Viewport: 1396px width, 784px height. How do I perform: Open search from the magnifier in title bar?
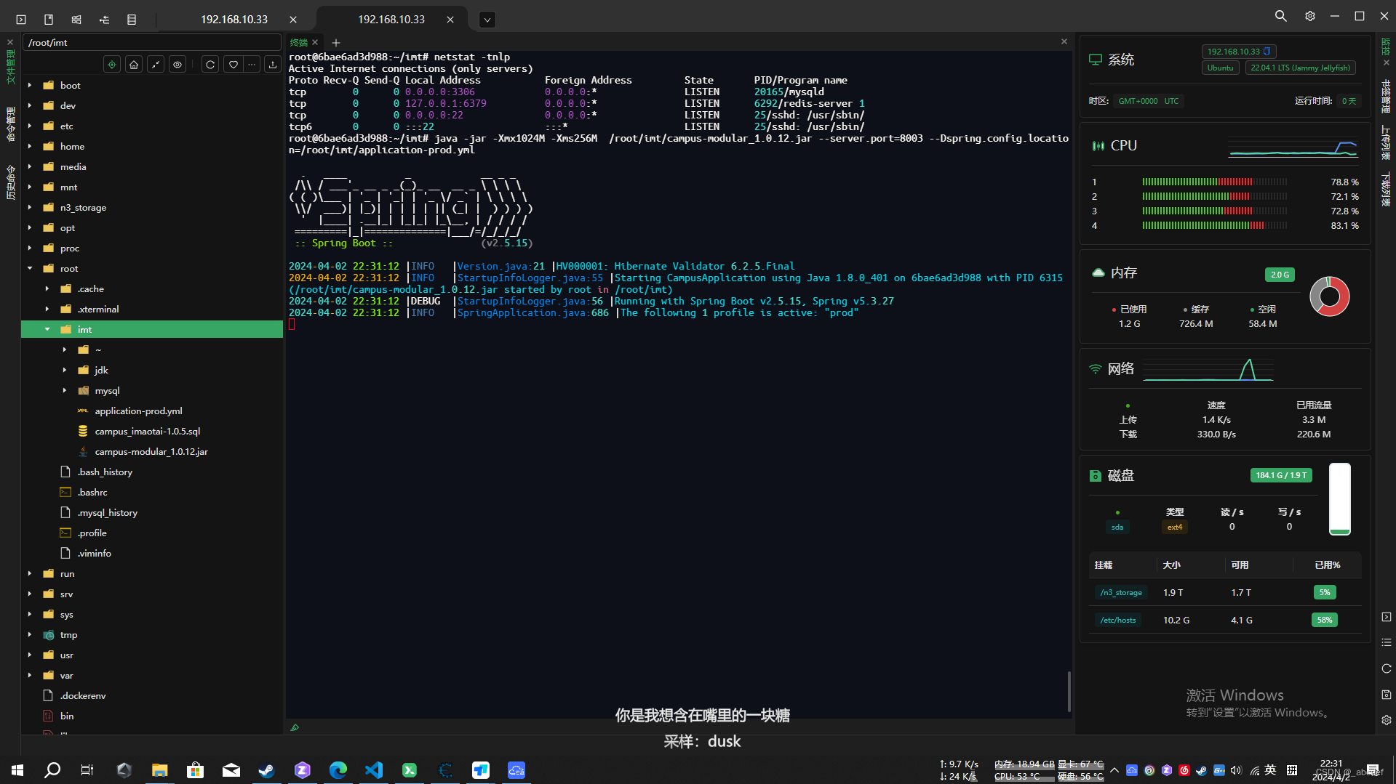(x=1281, y=16)
